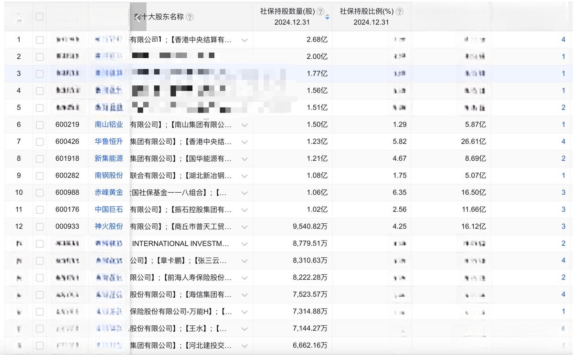
Task: Click help icon beside 社保持股比例(%) header
Action: pyautogui.click(x=400, y=11)
